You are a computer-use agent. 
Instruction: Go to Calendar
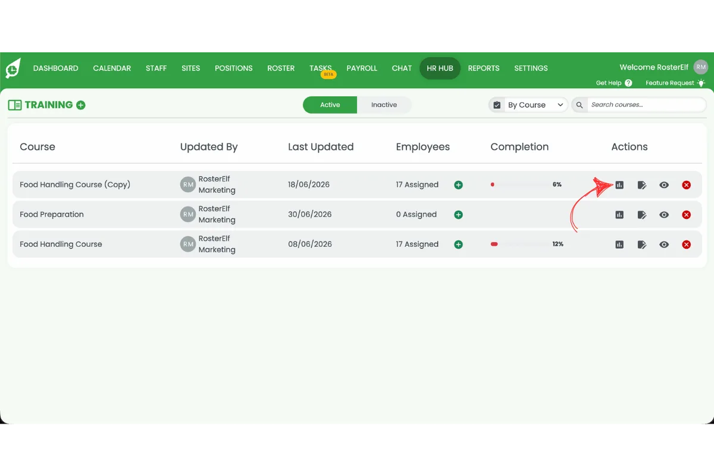click(112, 68)
